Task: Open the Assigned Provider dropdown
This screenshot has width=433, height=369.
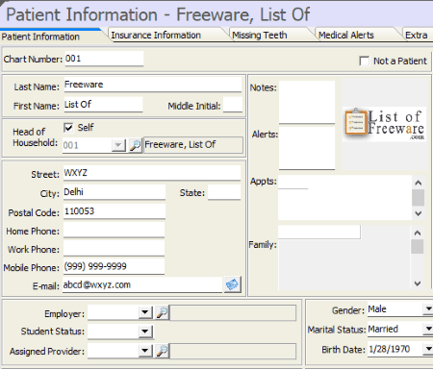Action: coord(145,351)
